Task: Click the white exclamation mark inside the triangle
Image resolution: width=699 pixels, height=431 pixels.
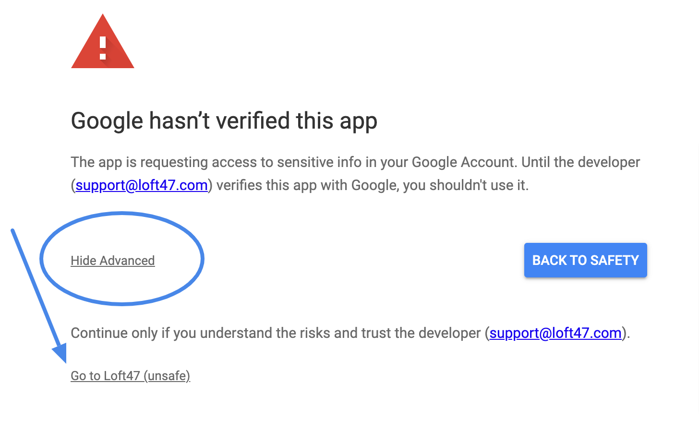Action: (102, 48)
